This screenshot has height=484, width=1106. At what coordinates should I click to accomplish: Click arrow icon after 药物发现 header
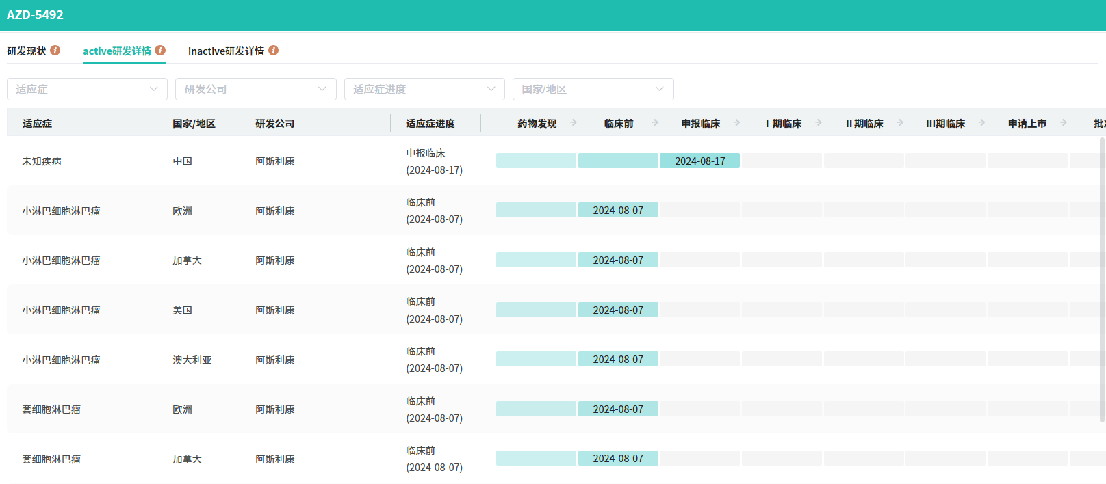[x=574, y=123]
